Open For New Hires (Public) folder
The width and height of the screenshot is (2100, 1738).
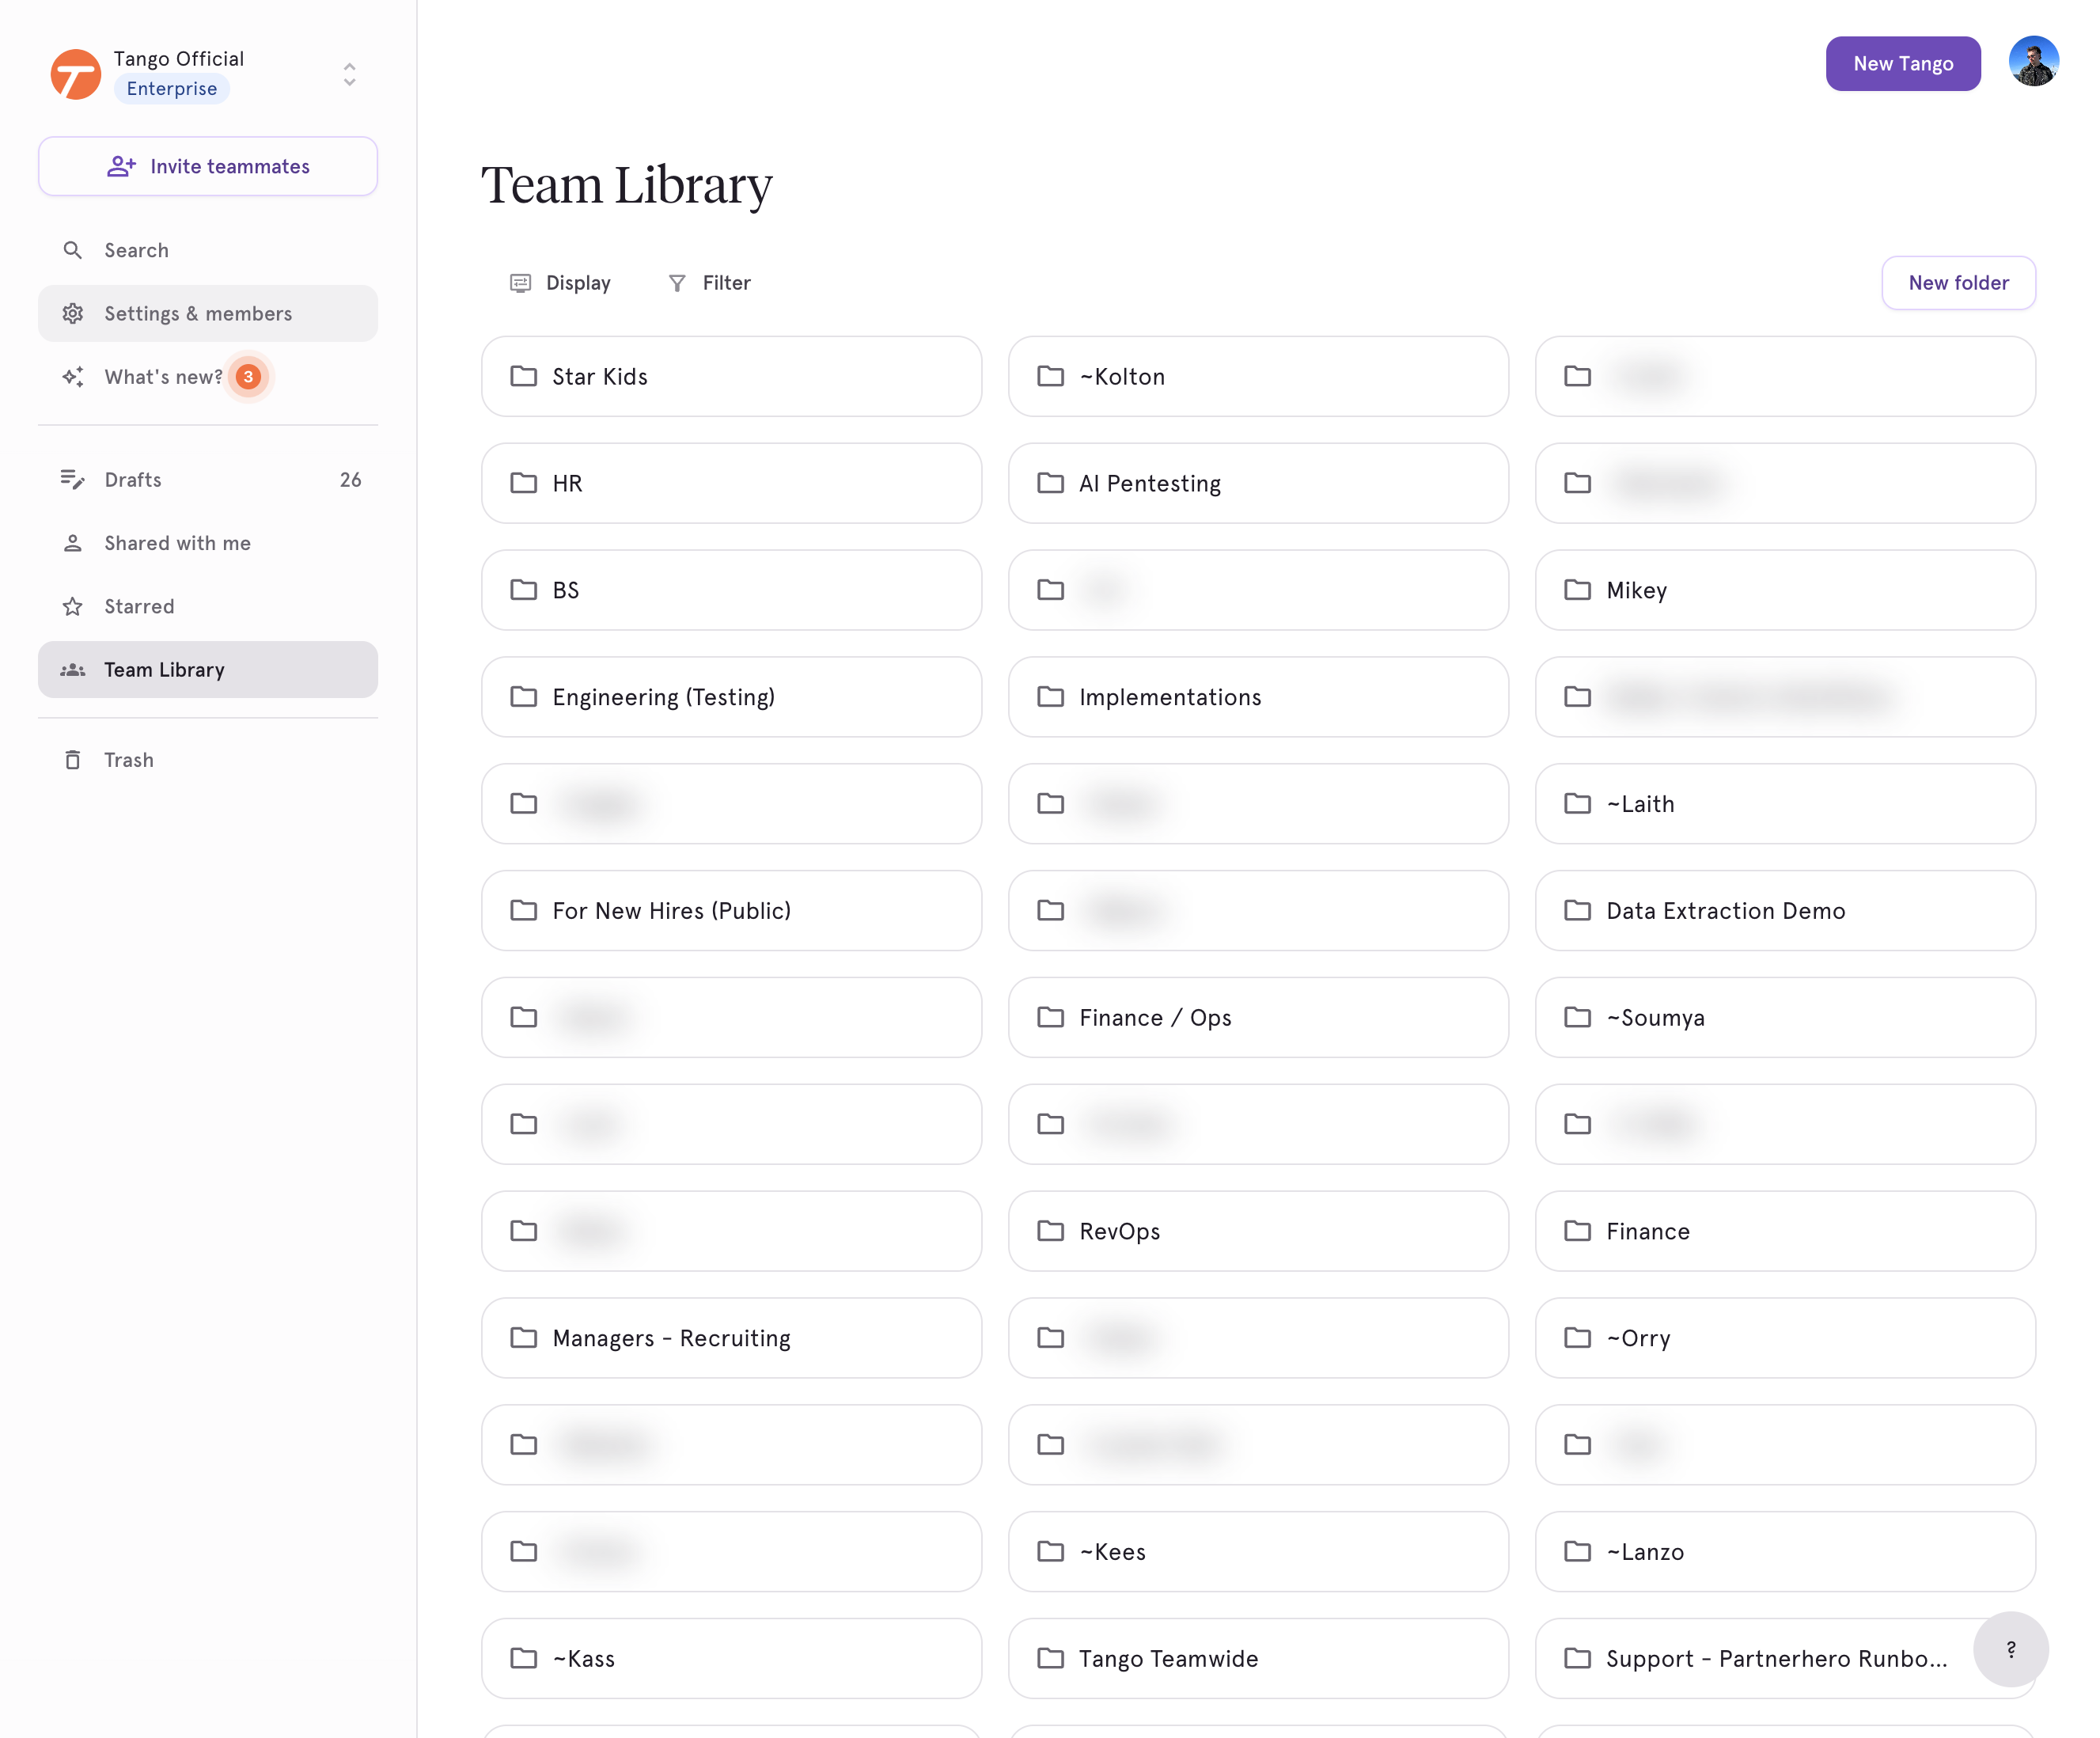(731, 910)
